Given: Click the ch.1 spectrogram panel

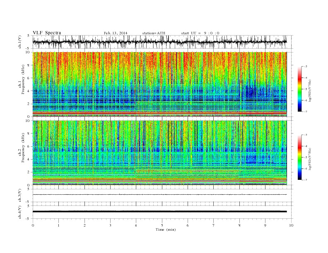Looking at the screenshot, I should (159, 84).
